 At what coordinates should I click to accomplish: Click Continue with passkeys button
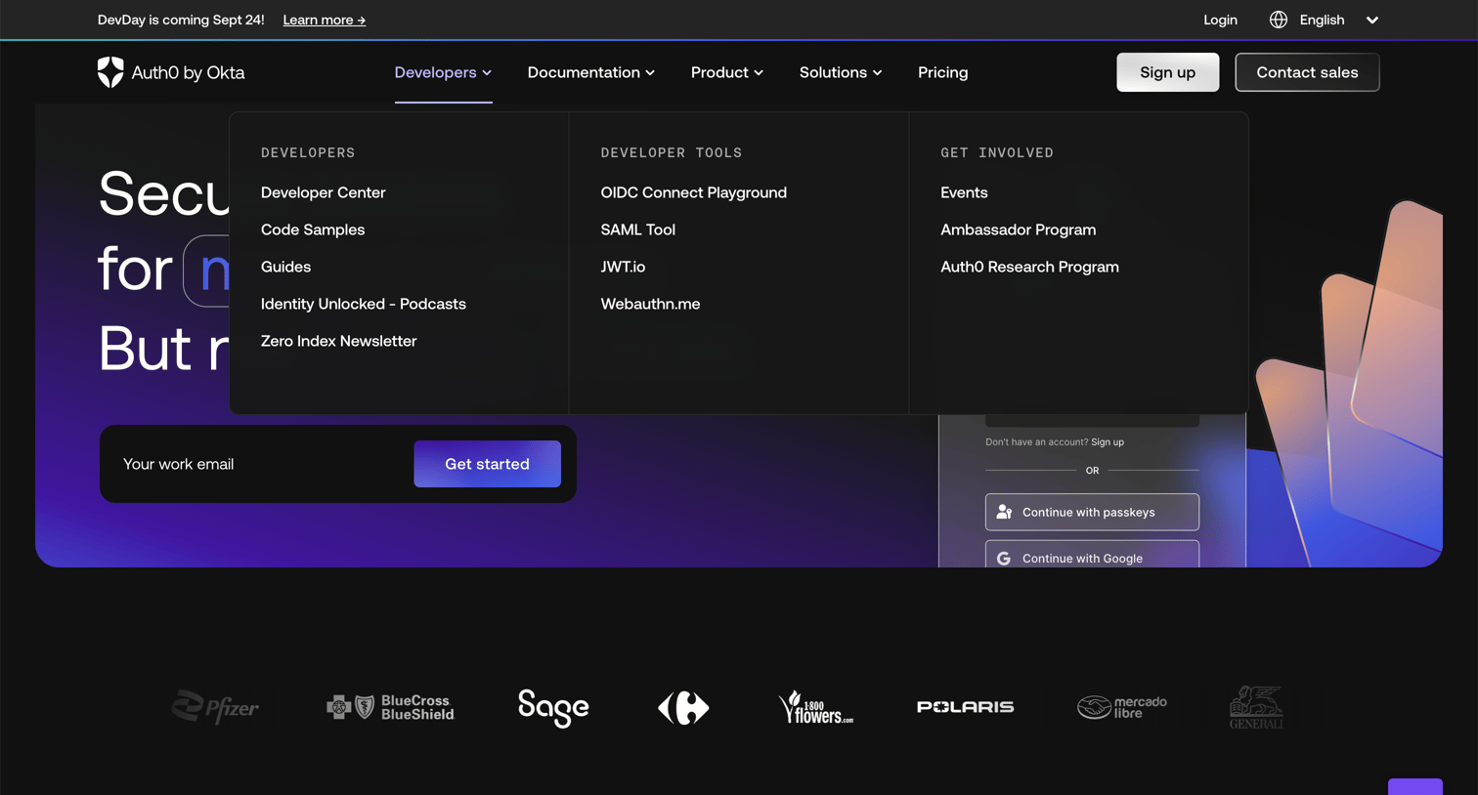tap(1092, 512)
